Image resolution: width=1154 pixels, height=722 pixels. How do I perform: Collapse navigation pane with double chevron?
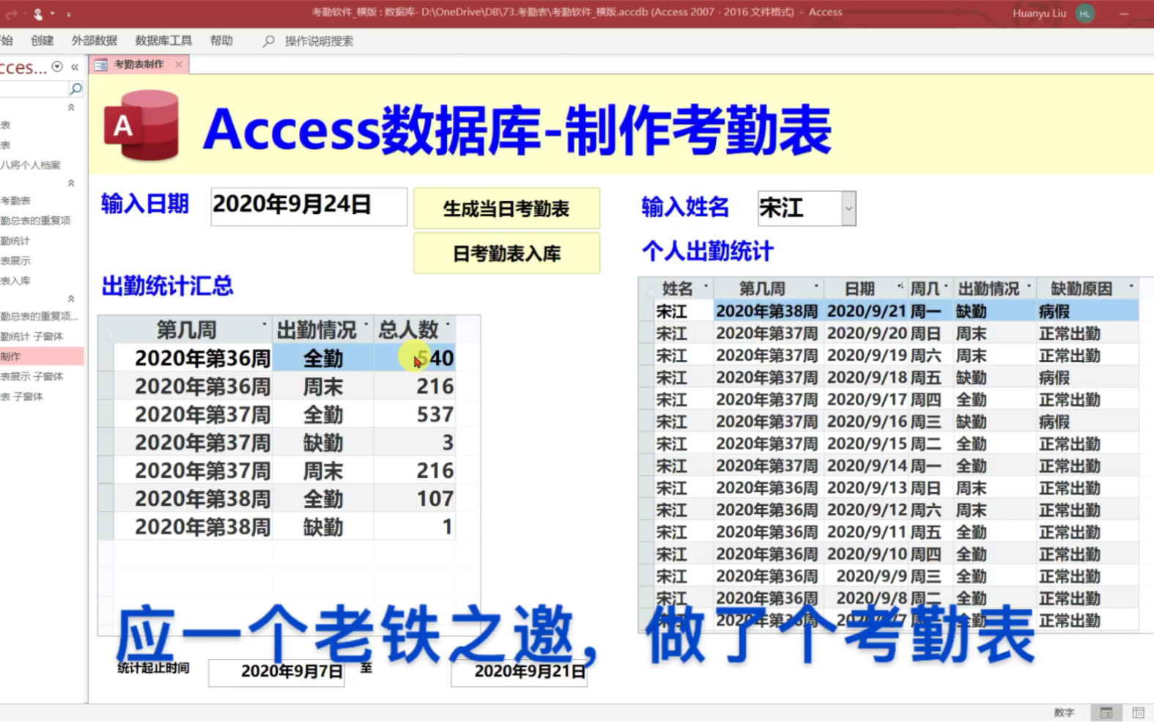click(75, 67)
